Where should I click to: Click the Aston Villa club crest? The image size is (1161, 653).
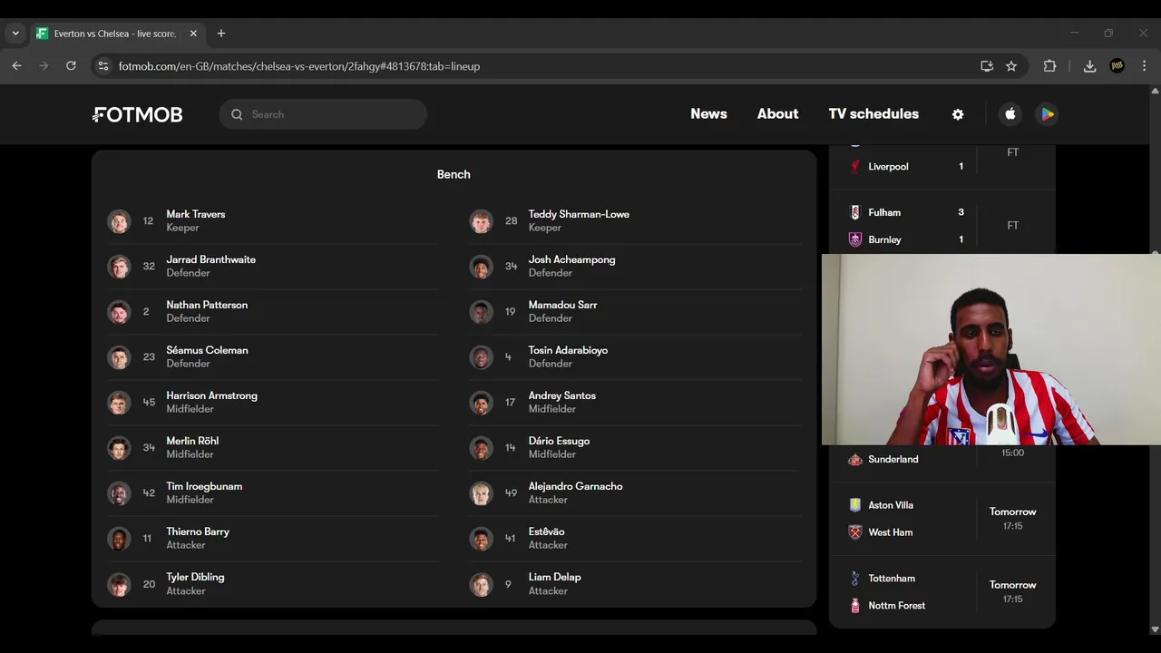pos(854,505)
